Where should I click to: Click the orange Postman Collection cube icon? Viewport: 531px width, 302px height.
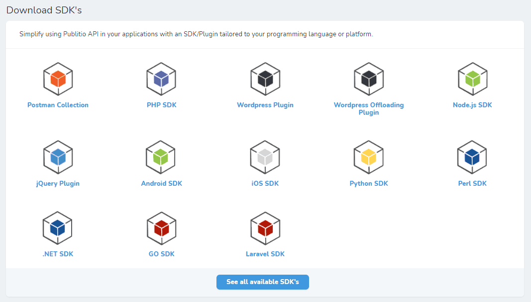pyautogui.click(x=58, y=79)
